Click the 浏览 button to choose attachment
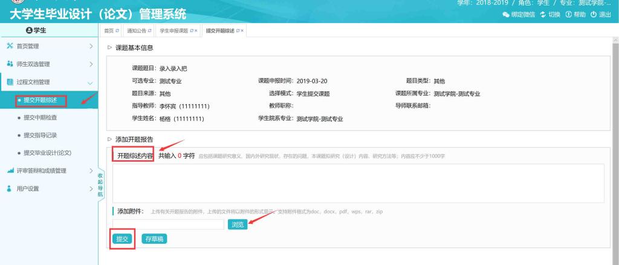Screen dimensions: 619x265 pyautogui.click(x=237, y=224)
